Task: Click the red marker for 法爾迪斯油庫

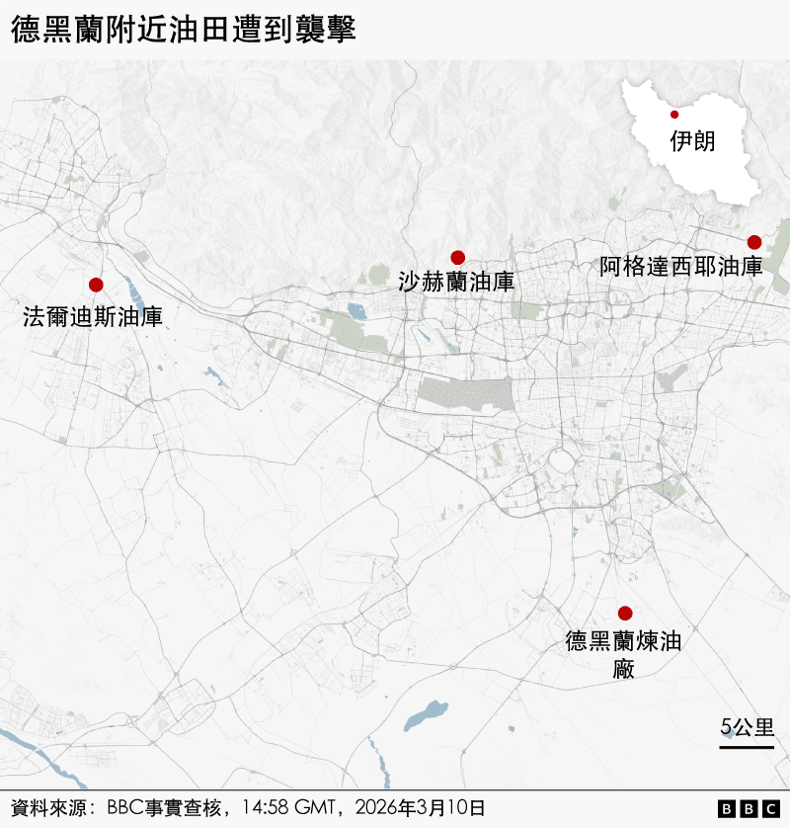Action: point(96,285)
